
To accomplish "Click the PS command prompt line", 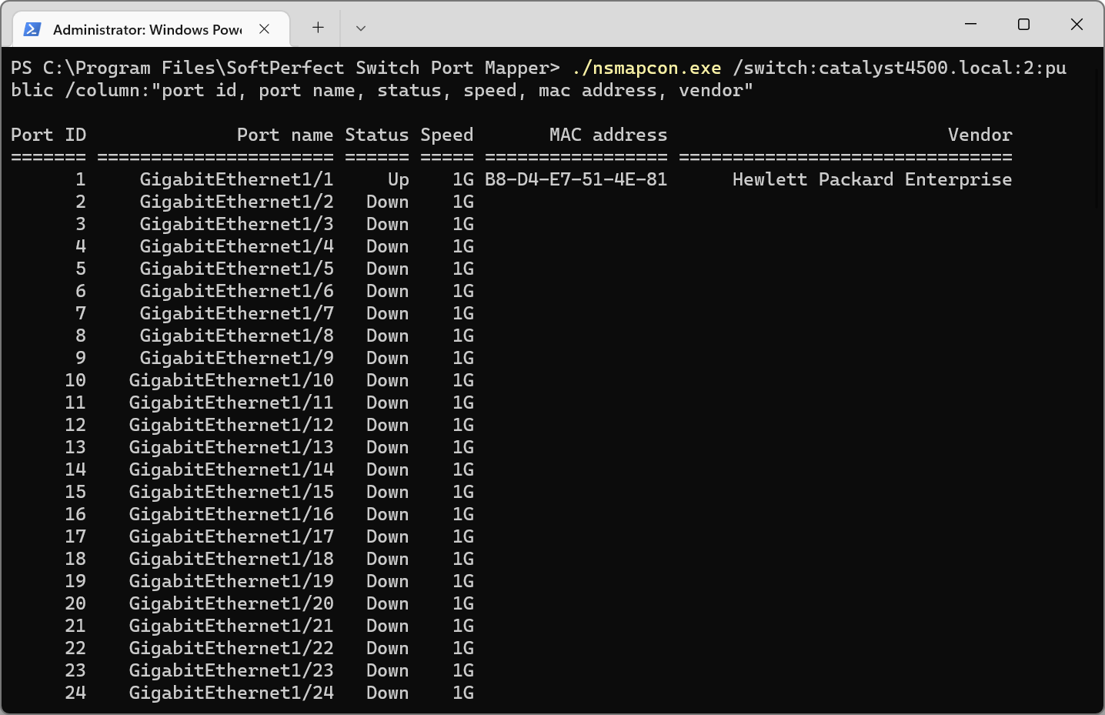I will click(x=285, y=68).
